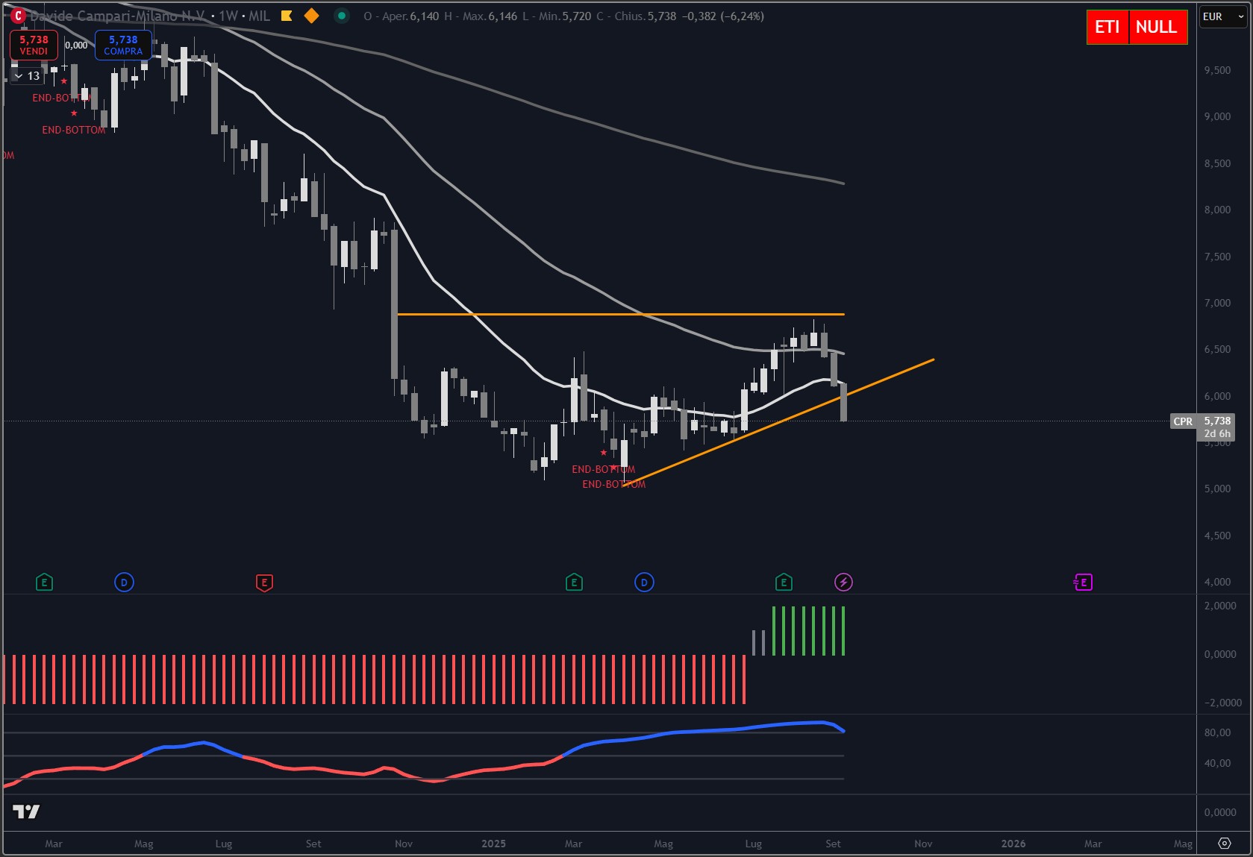
Task: Click the yellow flag icon beside MIL
Action: pyautogui.click(x=287, y=16)
